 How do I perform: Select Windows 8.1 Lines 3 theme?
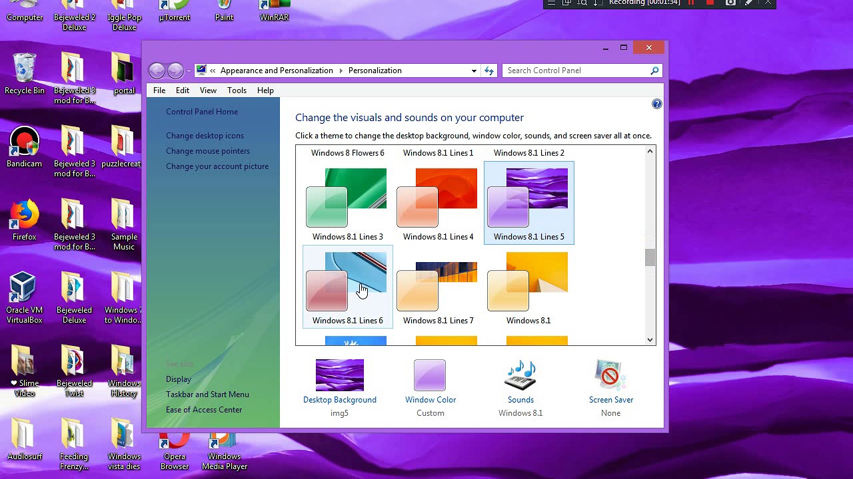point(348,204)
